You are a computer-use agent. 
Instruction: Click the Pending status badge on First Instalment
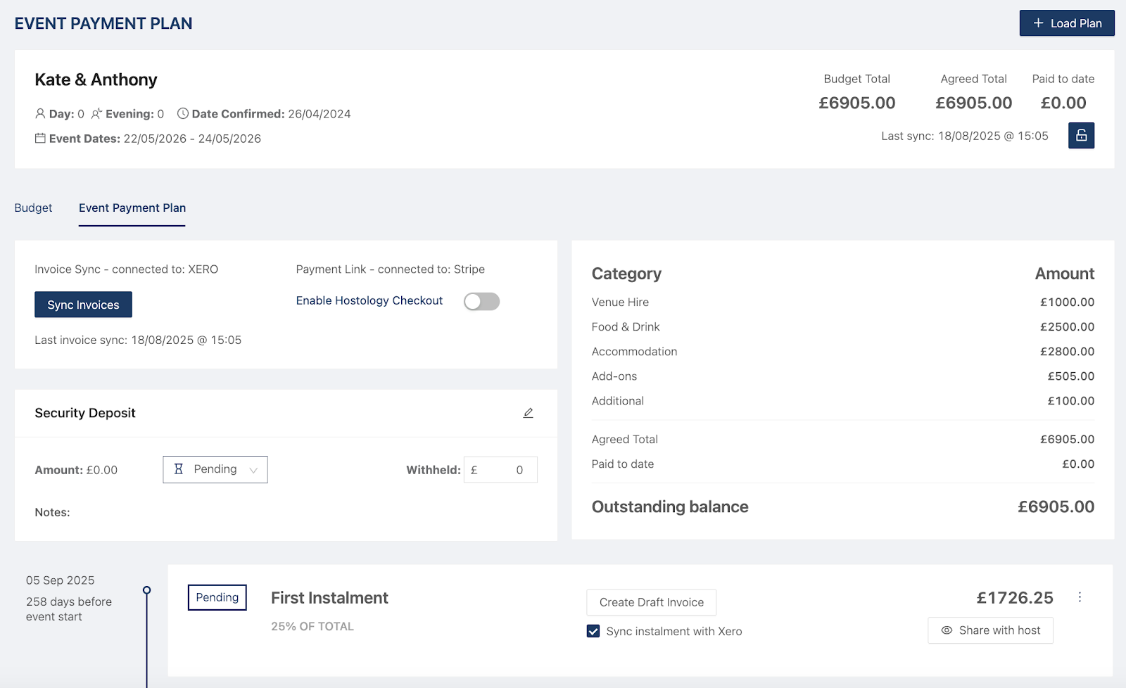pos(217,597)
